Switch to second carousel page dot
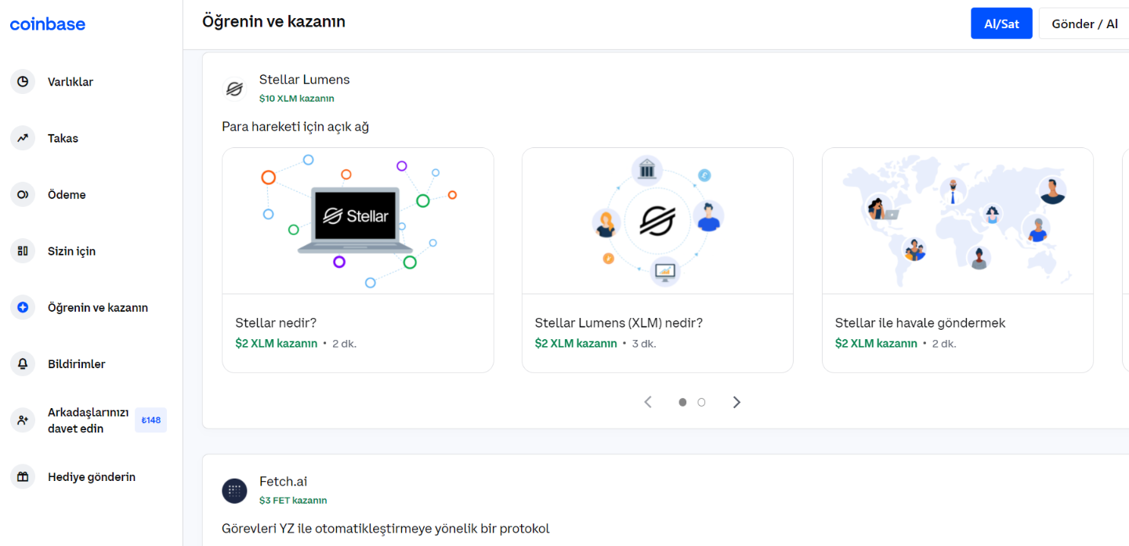This screenshot has height=546, width=1129. [701, 402]
